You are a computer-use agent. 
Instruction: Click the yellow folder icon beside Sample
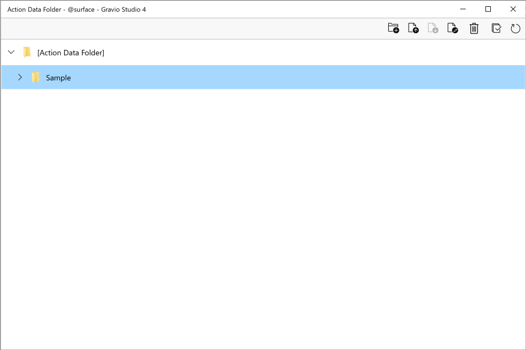35,77
